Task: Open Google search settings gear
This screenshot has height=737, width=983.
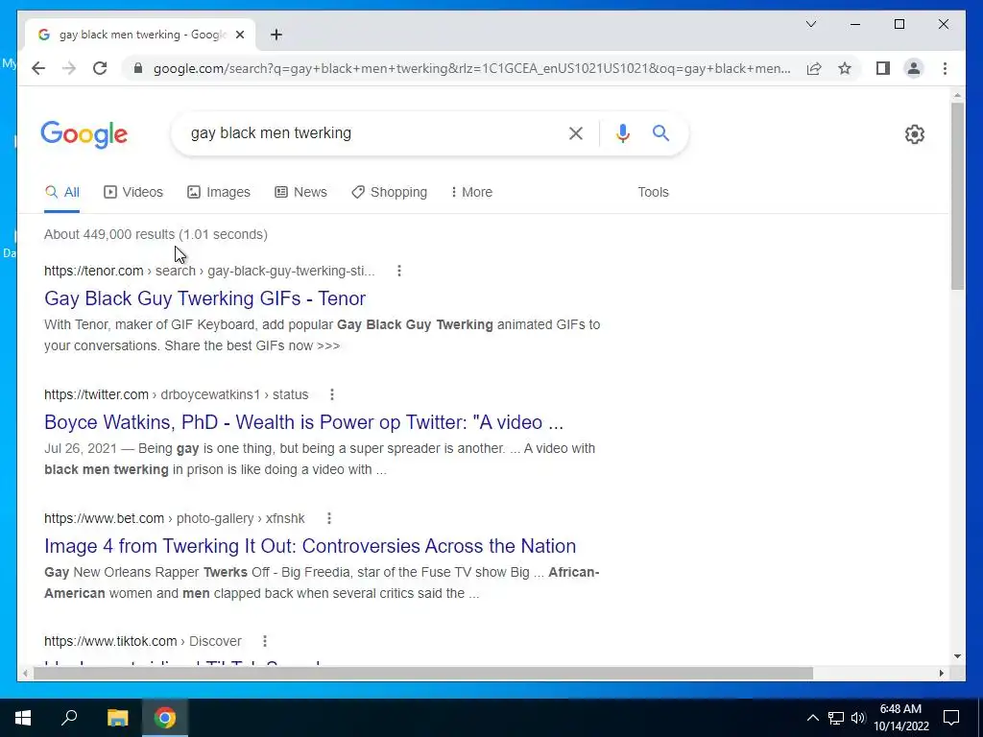Action: (915, 134)
